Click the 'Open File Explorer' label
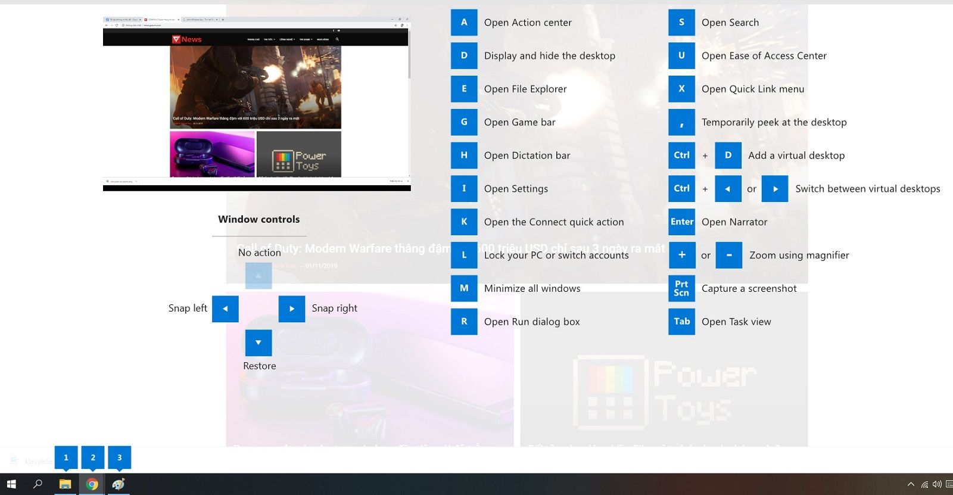Viewport: 953px width, 495px height. (525, 89)
